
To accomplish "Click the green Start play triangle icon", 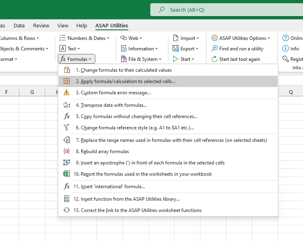I will pos(175,59).
